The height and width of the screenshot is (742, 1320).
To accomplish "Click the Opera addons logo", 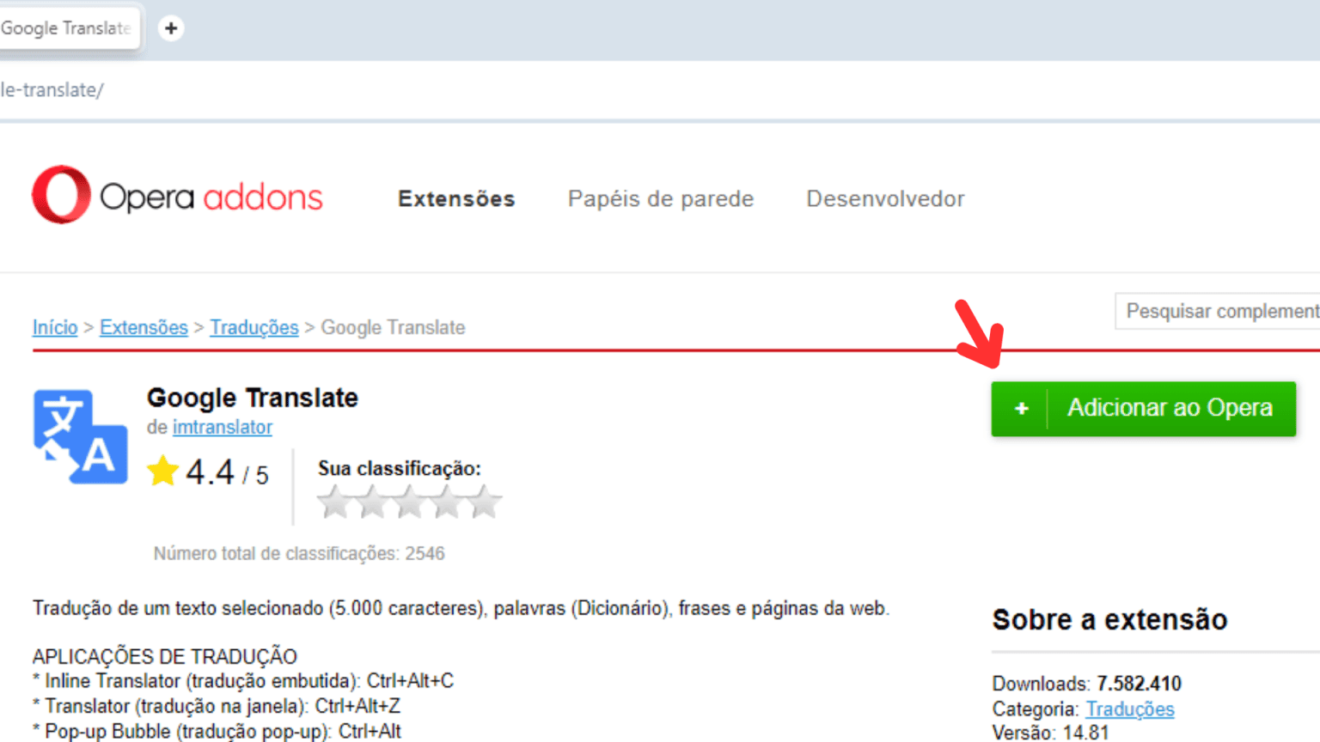I will 176,198.
